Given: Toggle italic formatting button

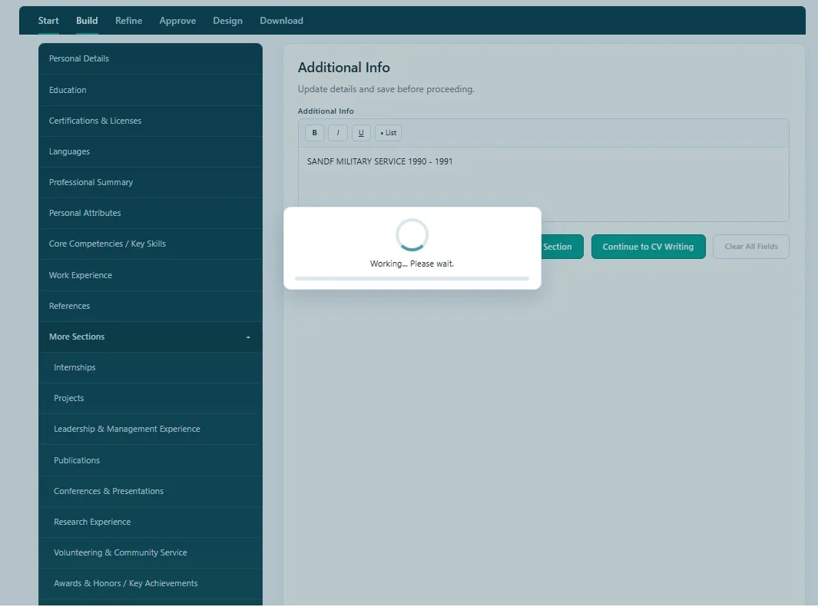Looking at the screenshot, I should pyautogui.click(x=337, y=133).
